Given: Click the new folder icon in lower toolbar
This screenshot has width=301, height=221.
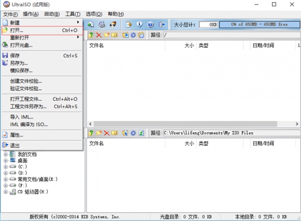Looking at the screenshot, I should pos(99,133).
